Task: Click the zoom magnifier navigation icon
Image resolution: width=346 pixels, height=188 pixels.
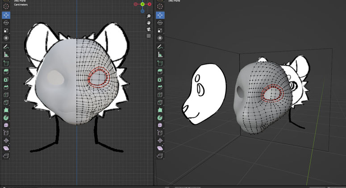Action: click(149, 16)
